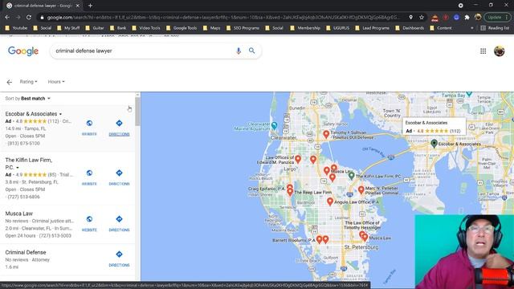This screenshot has height=289, width=514.
Task: Open the Google apps grid
Action: pyautogui.click(x=483, y=51)
